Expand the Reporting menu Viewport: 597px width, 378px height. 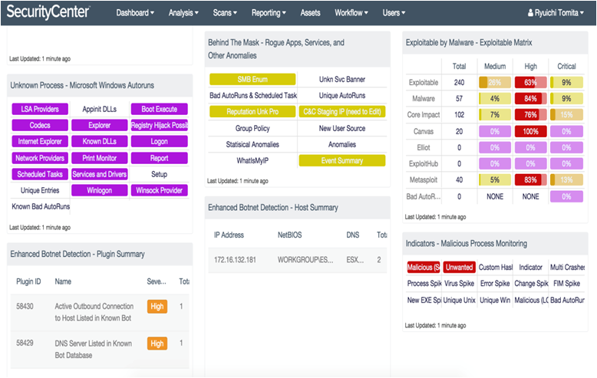[269, 12]
